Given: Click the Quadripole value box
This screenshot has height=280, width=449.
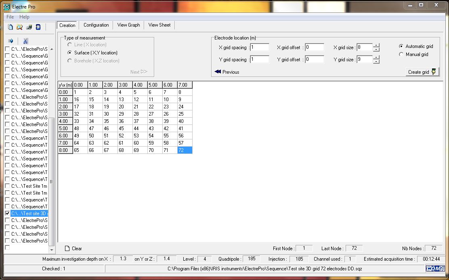Looking at the screenshot, I should pos(252,259).
